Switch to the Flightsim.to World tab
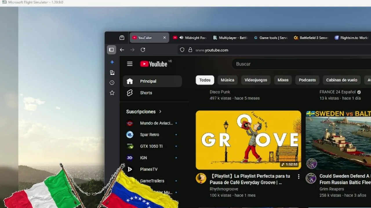The width and height of the screenshot is (371, 208). coord(352,38)
